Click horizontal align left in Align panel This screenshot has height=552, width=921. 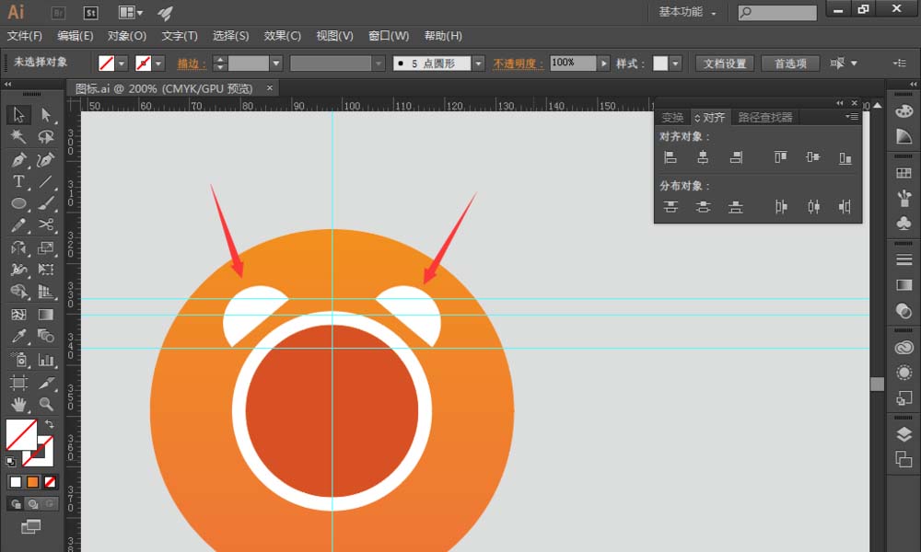pos(670,157)
